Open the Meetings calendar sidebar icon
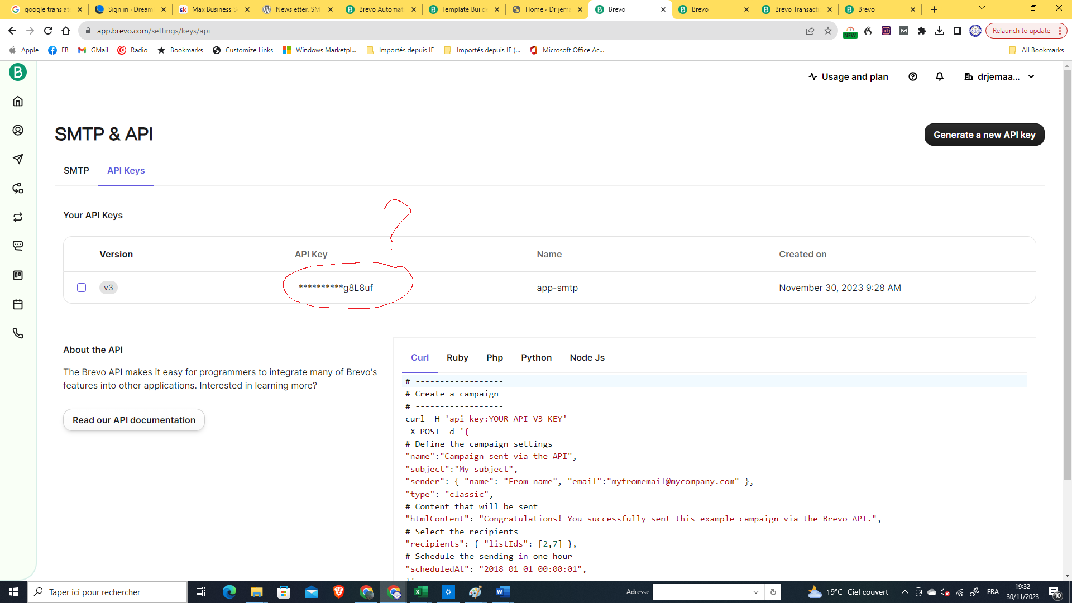 (x=18, y=304)
